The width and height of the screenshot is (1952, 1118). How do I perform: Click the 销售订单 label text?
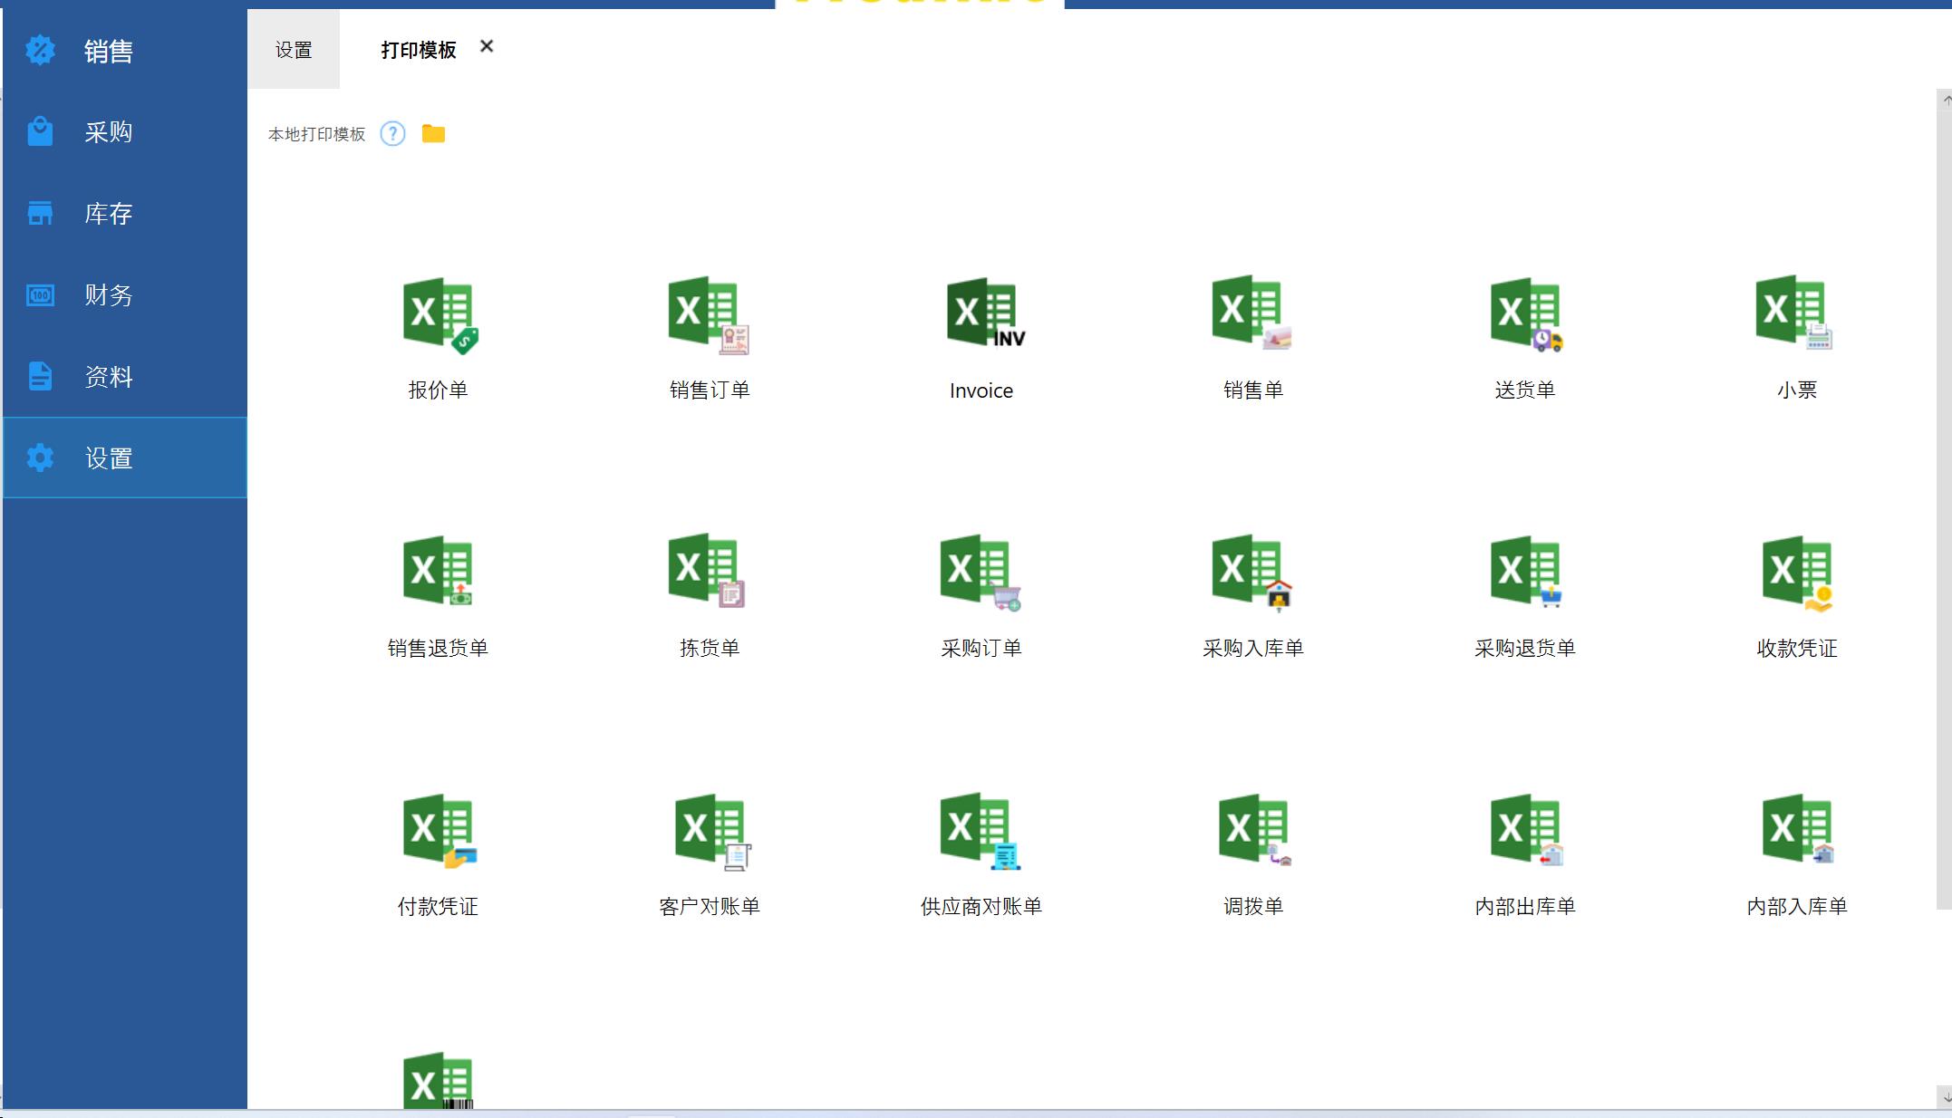pyautogui.click(x=710, y=390)
